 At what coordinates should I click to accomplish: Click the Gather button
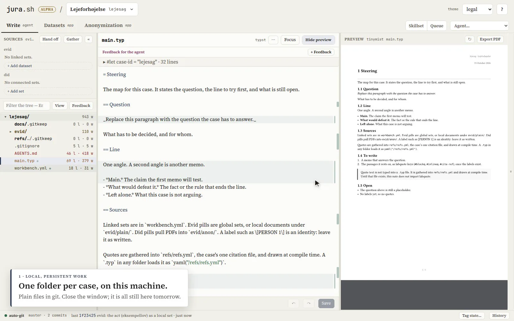coord(73,39)
